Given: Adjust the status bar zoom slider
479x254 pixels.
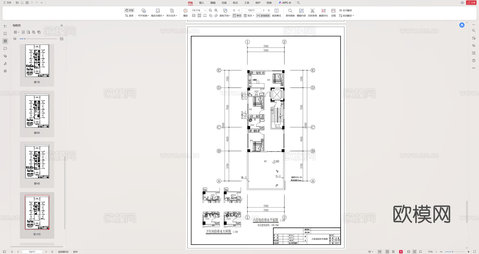Looking at the screenshot, I should pyautogui.click(x=452, y=252).
